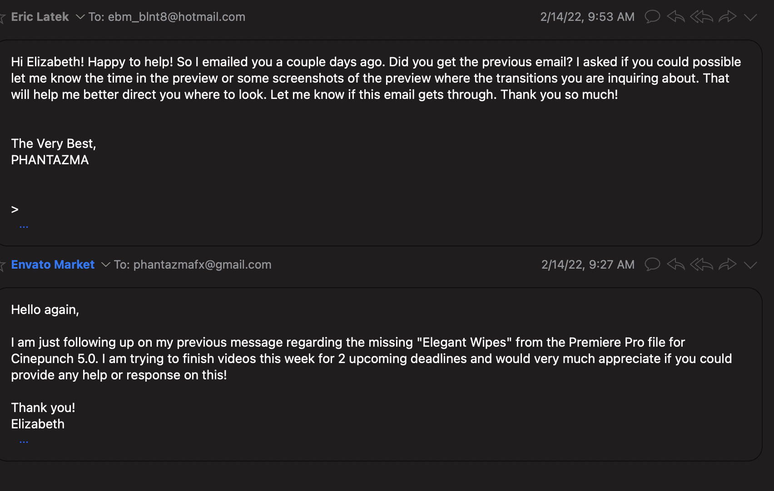Open Envato Market sender name
The width and height of the screenshot is (774, 491).
tap(53, 265)
